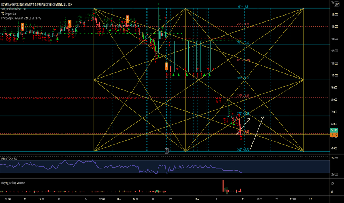Click the 25 date label on the time axis
Screen dimensions: 344x203
86,199
